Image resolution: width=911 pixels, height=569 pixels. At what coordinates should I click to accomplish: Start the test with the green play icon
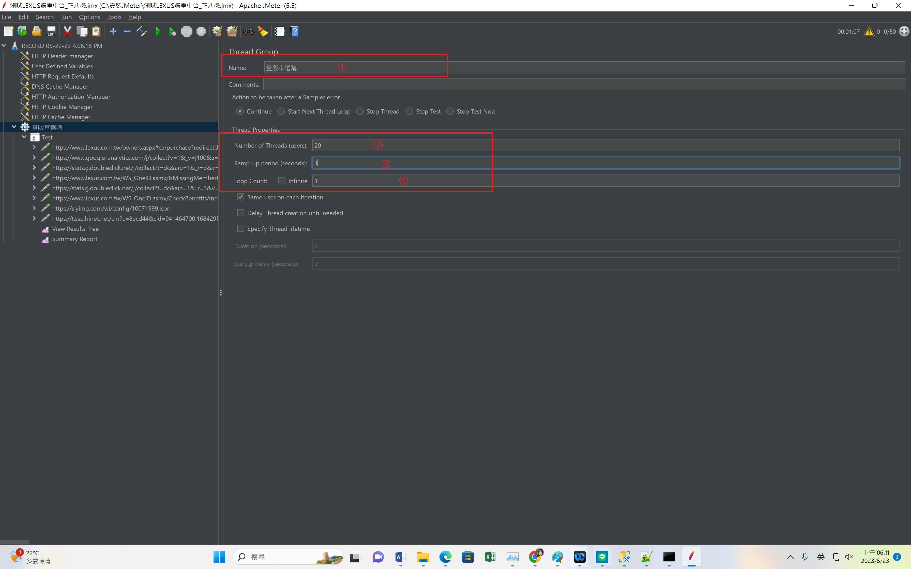coord(158,31)
